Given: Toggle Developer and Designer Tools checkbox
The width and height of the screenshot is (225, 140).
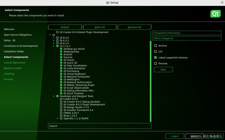Looking at the screenshot, I should point(57,96).
